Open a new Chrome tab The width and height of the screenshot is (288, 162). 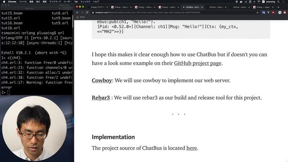coord(278,7)
